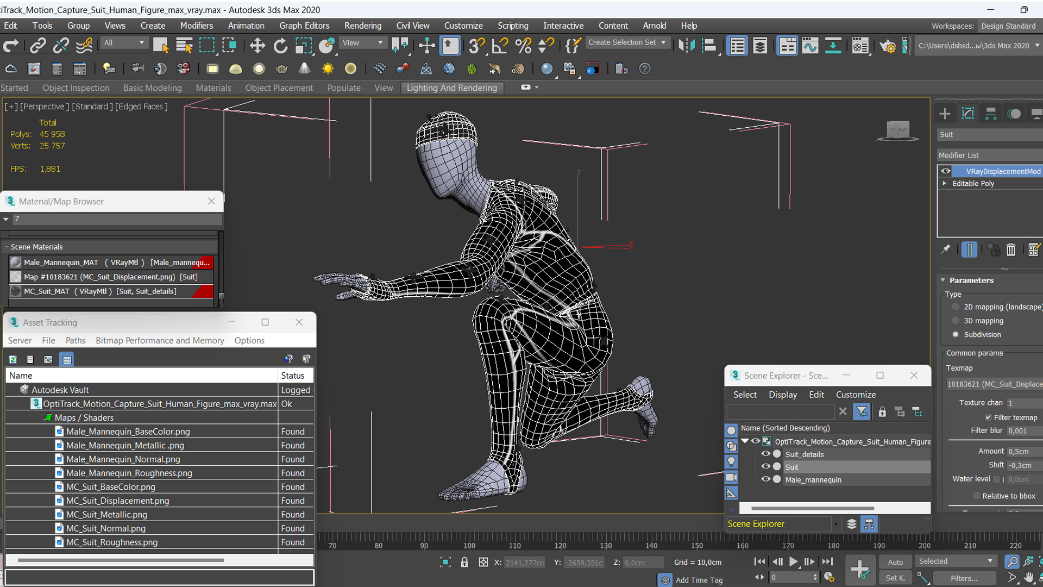Open the Hierarchy command panel tab
The height and width of the screenshot is (587, 1043).
(x=991, y=114)
